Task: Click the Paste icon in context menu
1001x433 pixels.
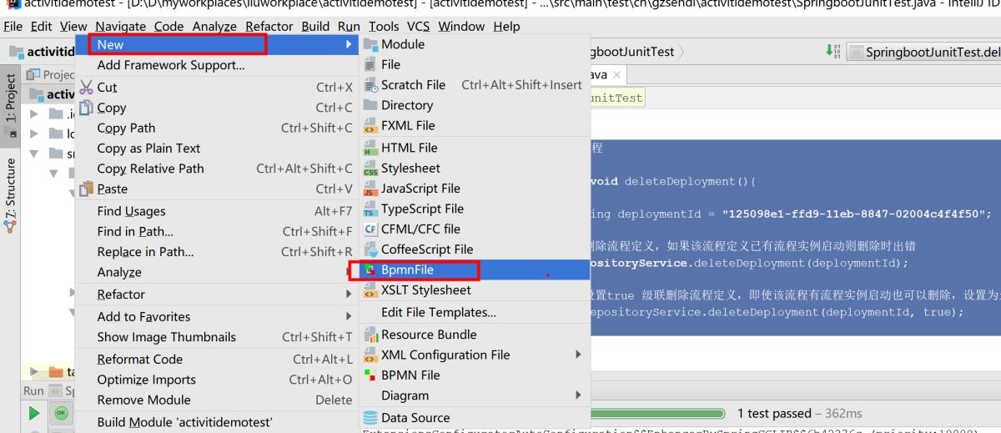Action: (86, 189)
